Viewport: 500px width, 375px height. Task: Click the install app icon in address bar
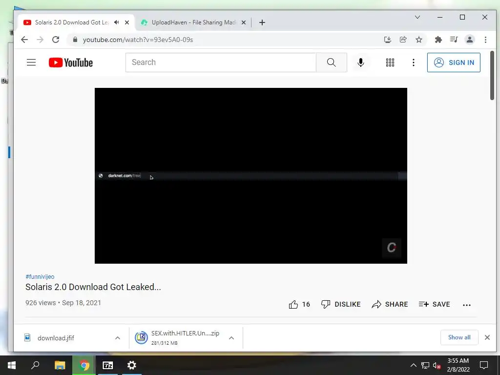[x=387, y=40]
